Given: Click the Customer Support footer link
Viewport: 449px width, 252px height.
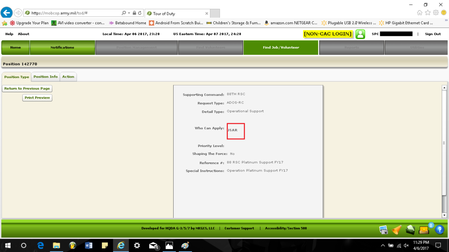Looking at the screenshot, I should click(x=239, y=228).
